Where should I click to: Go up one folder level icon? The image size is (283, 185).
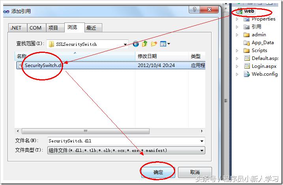tap(144, 44)
